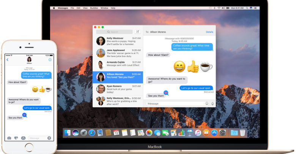Open Spotlight search in menu bar
The image size is (296, 154).
247,8
